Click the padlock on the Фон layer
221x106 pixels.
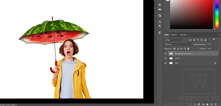coord(215,63)
